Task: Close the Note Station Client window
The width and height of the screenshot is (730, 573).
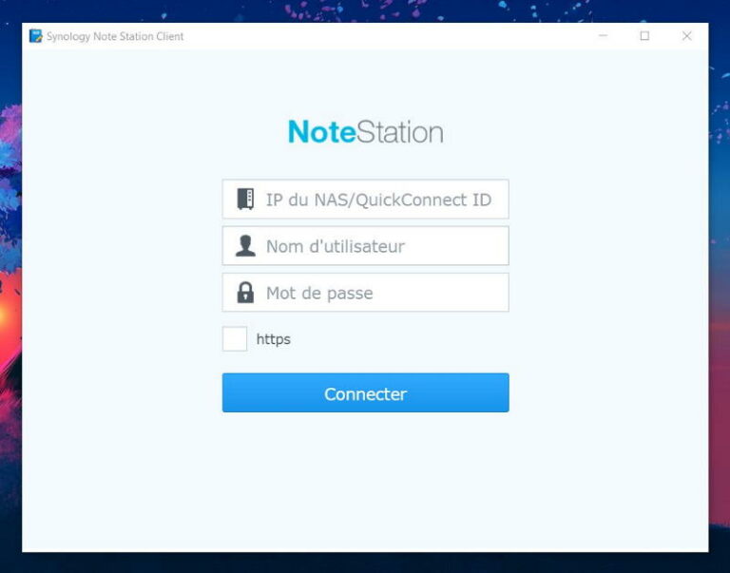Action: (x=686, y=36)
